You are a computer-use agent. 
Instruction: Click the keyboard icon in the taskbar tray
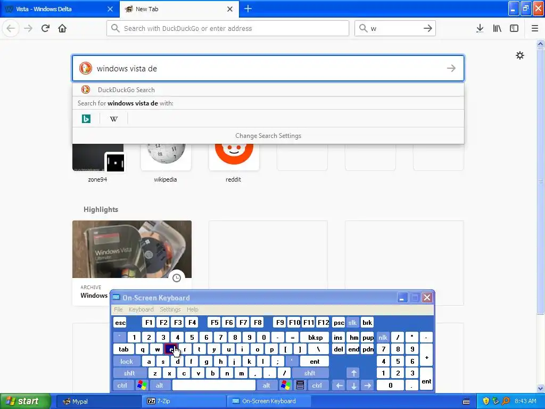click(x=466, y=402)
